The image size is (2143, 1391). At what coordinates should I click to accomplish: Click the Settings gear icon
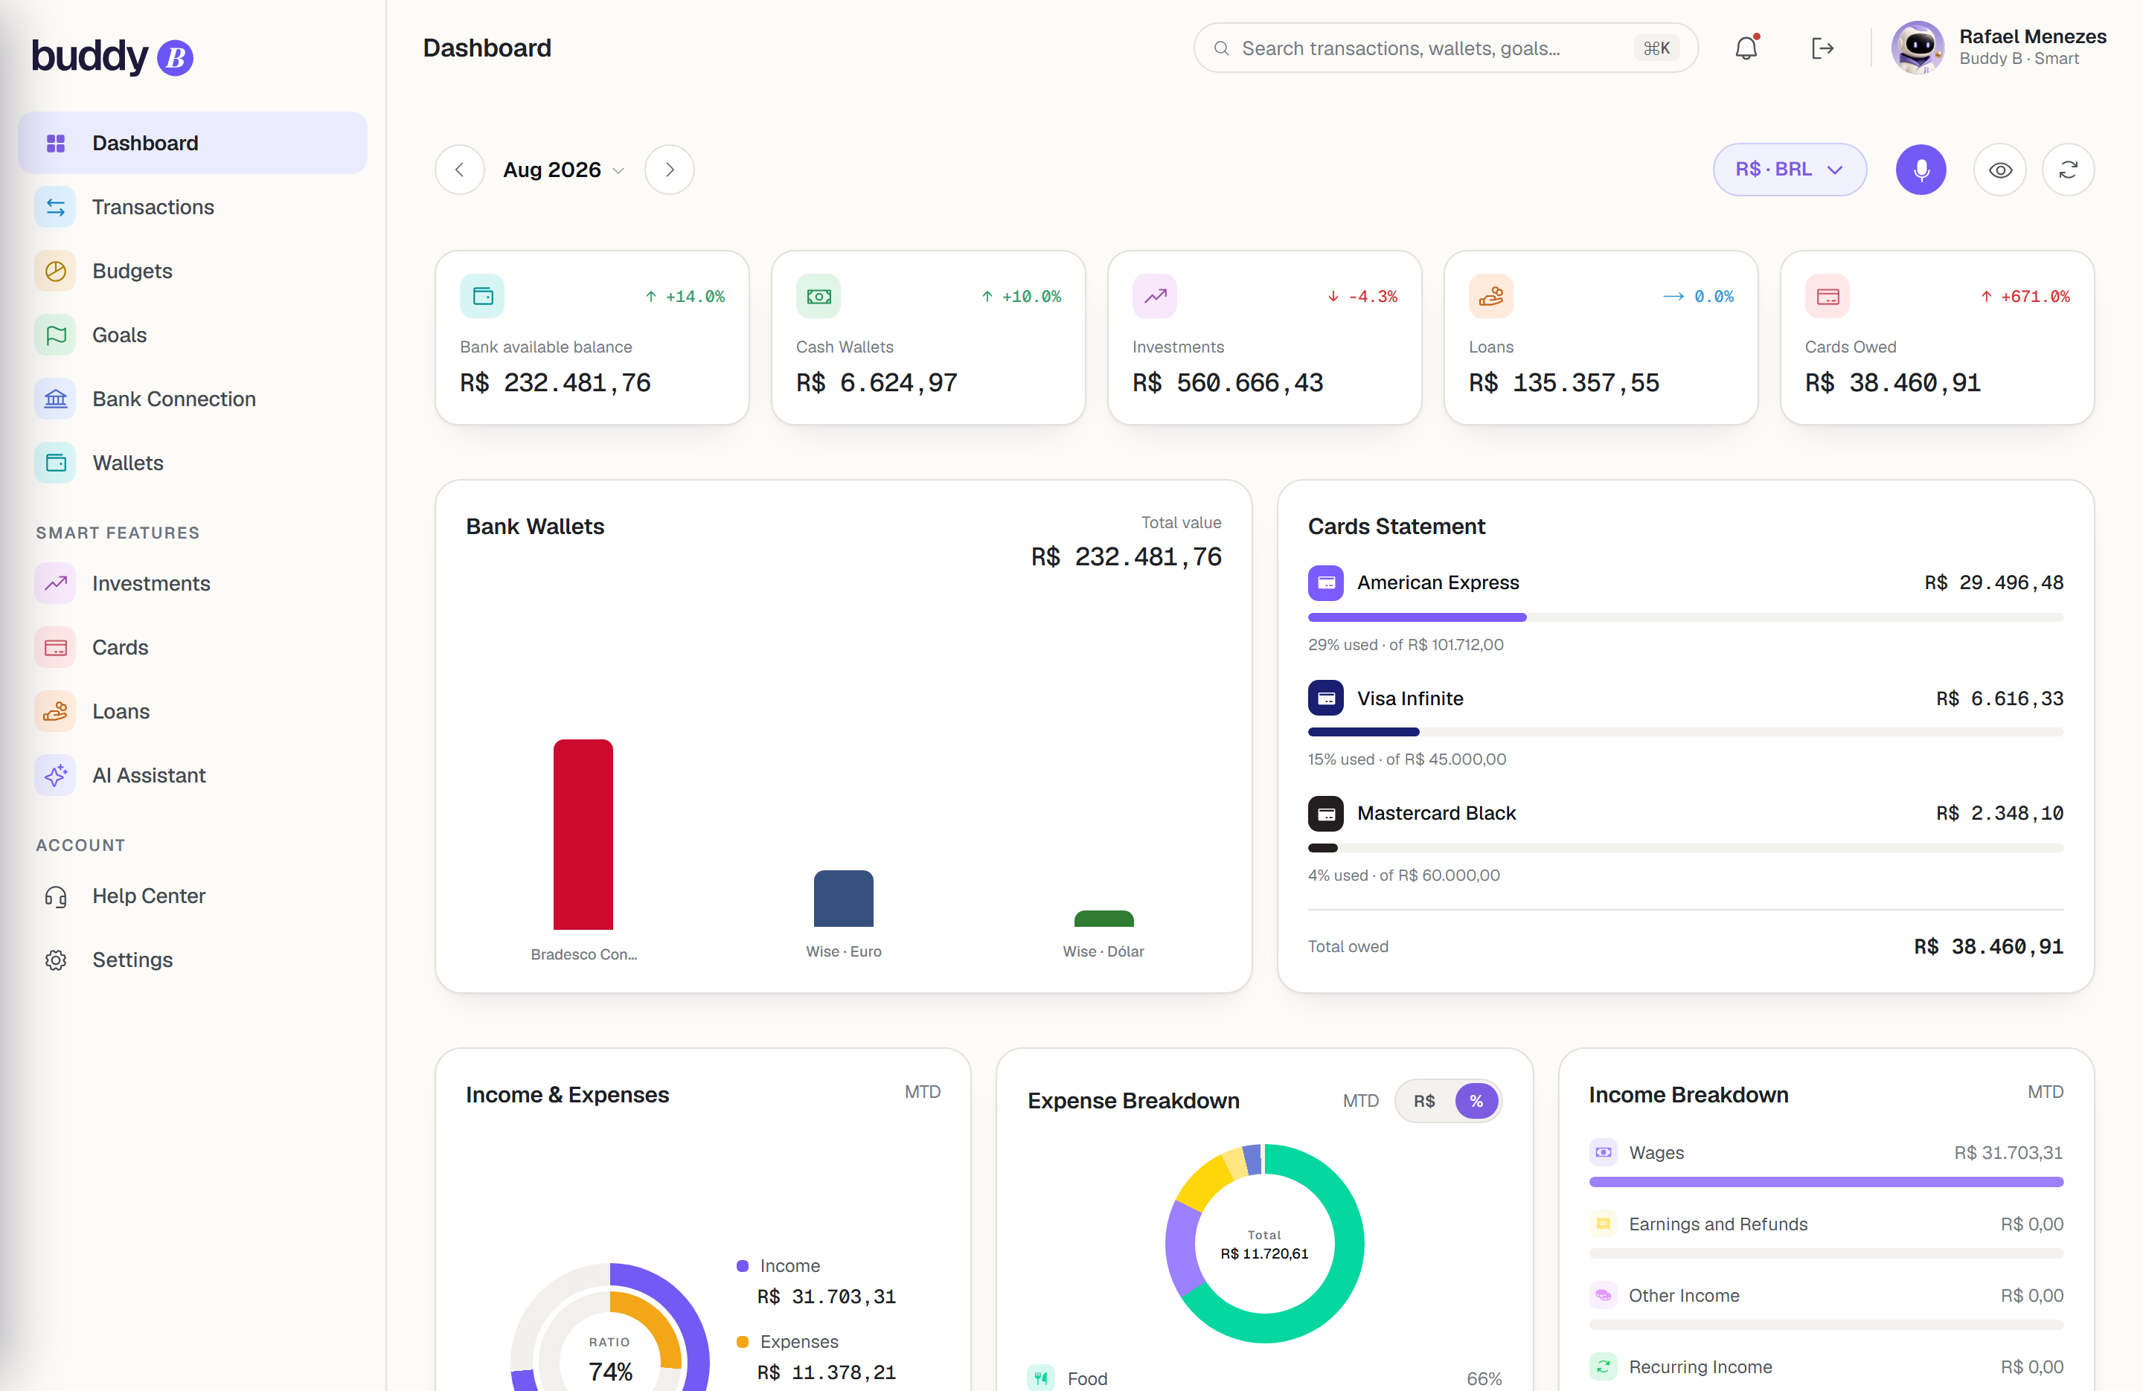(x=56, y=960)
